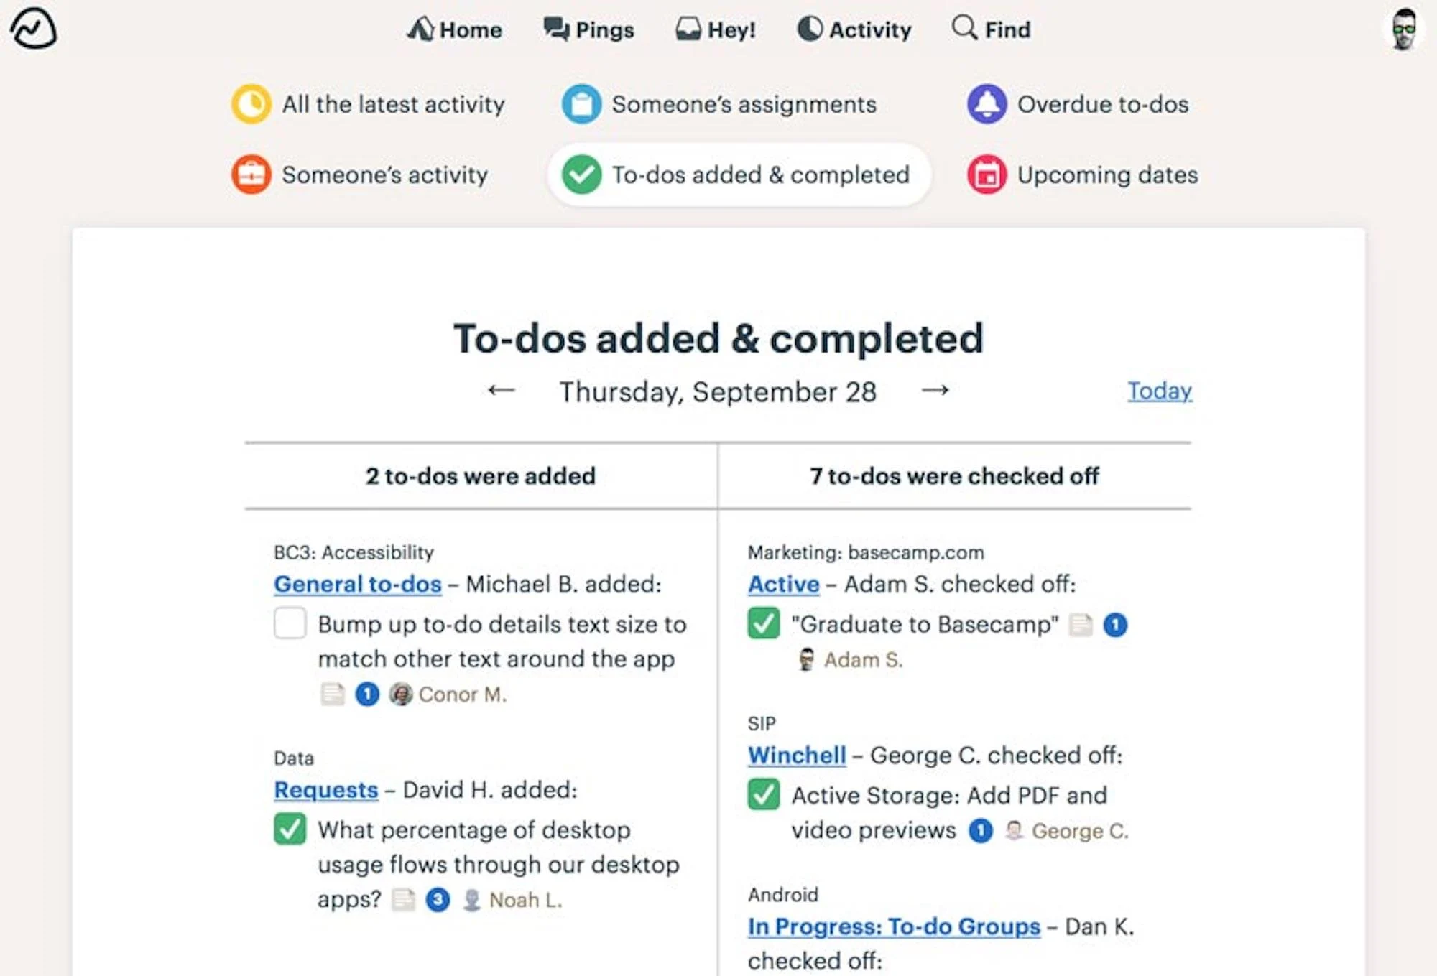Click the Overdue to-dos bell icon
Image resolution: width=1437 pixels, height=976 pixels.
(987, 103)
